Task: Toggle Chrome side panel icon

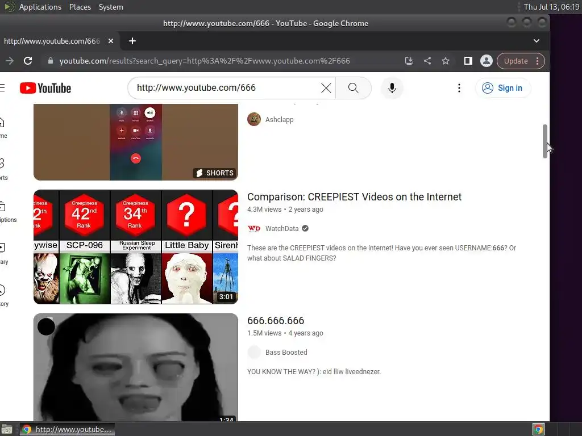Action: point(468,61)
